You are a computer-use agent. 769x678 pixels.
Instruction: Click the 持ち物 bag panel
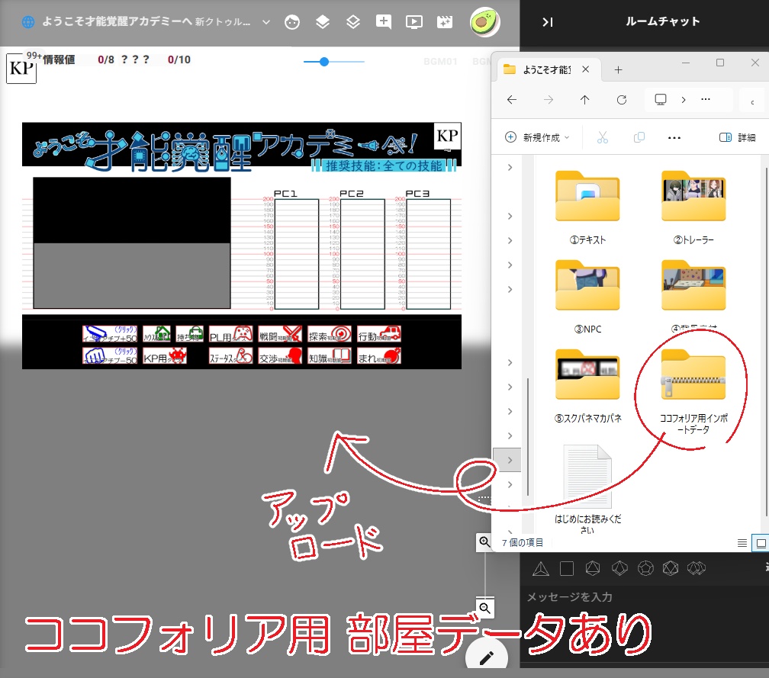(190, 334)
